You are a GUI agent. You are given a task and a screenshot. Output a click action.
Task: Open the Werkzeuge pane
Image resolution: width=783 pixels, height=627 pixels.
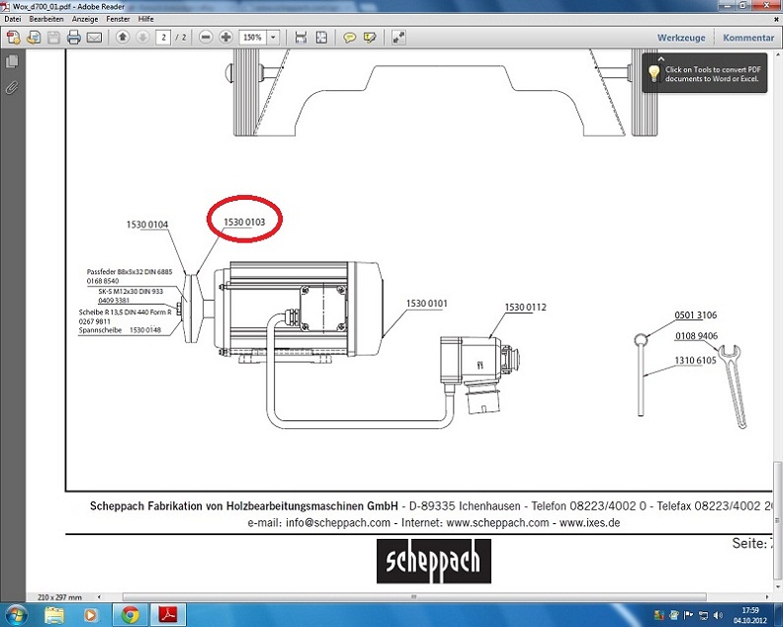pyautogui.click(x=681, y=38)
